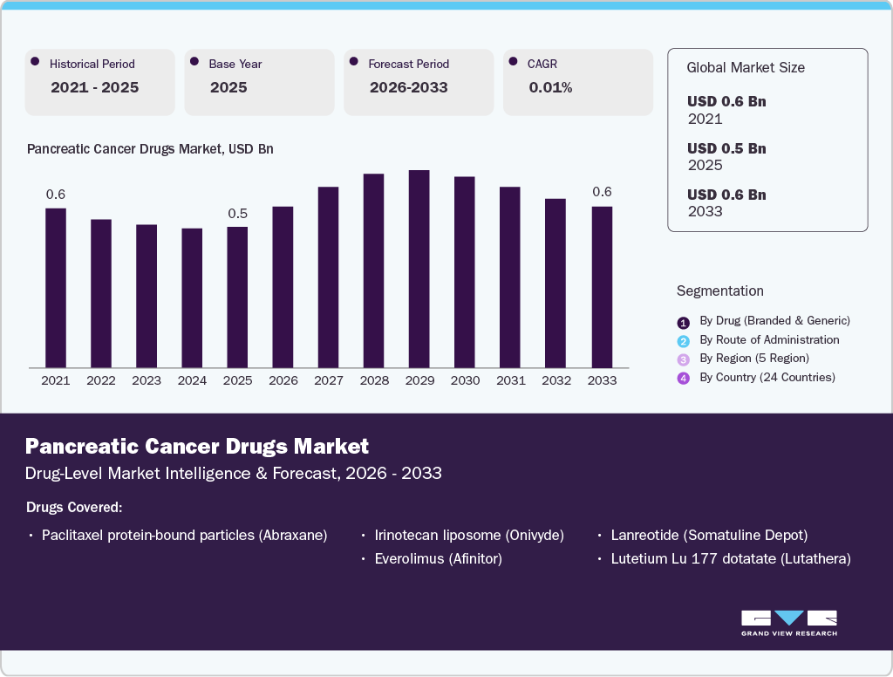Click the bold Pancreatic Cancer Drugs Market title
This screenshot has width=893, height=677.
197,446
